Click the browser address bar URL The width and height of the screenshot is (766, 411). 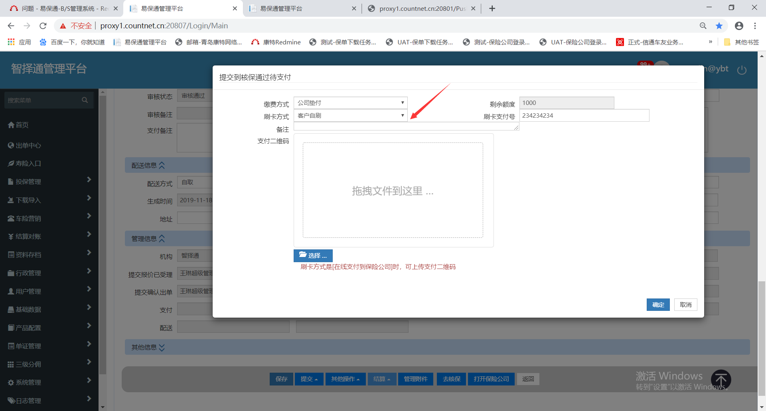[164, 26]
